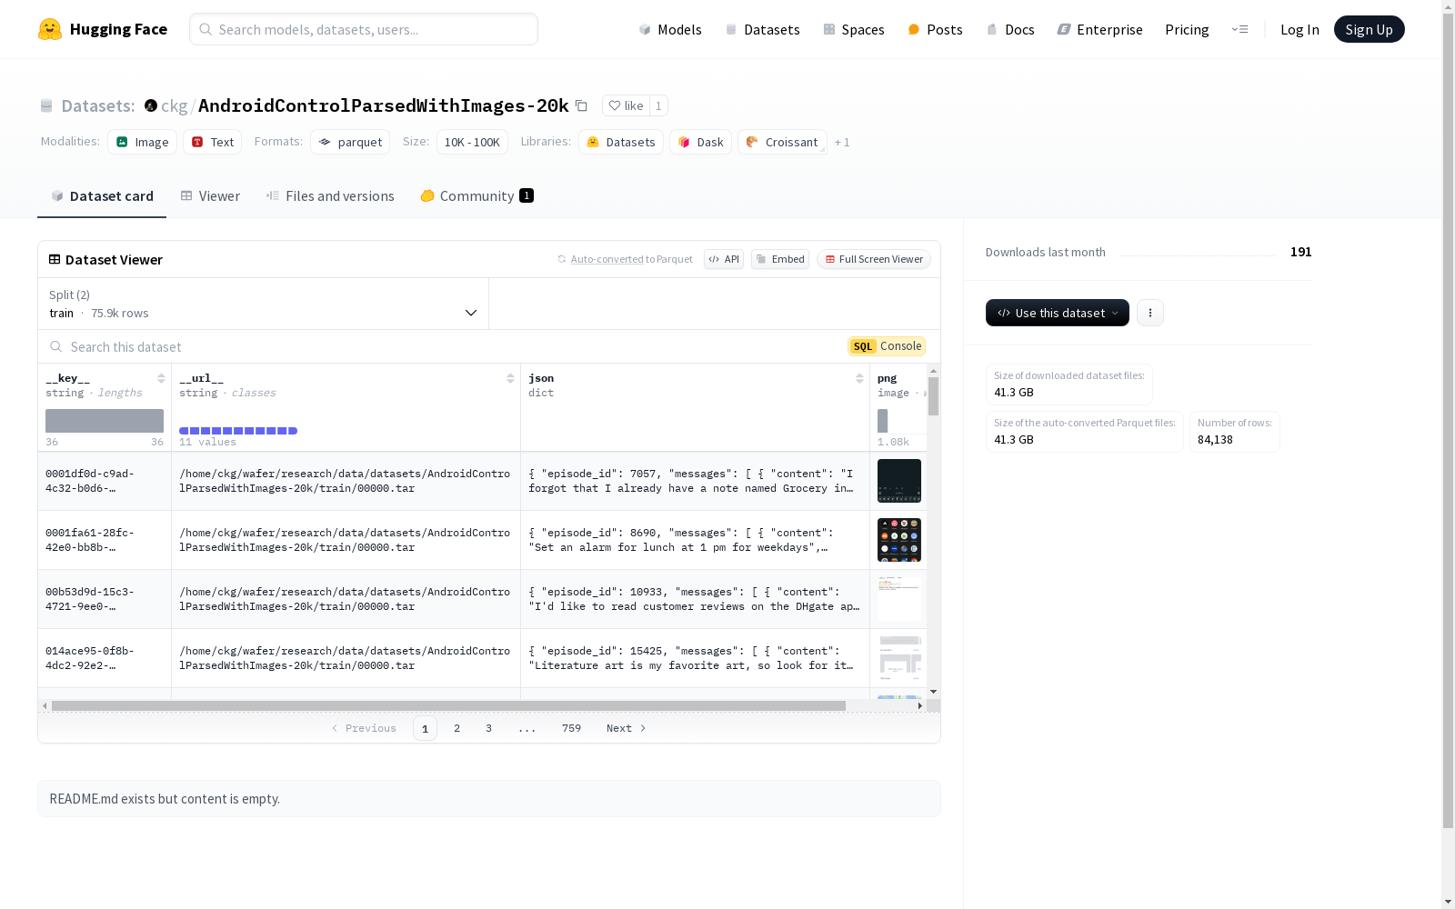Image resolution: width=1455 pixels, height=909 pixels.
Task: Sort the json column with its arrows
Action: pyautogui.click(x=859, y=378)
